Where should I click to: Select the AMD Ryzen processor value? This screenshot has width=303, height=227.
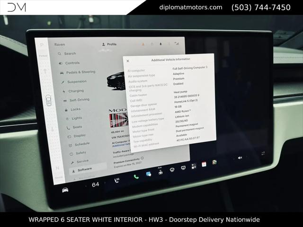pyautogui.click(x=183, y=112)
